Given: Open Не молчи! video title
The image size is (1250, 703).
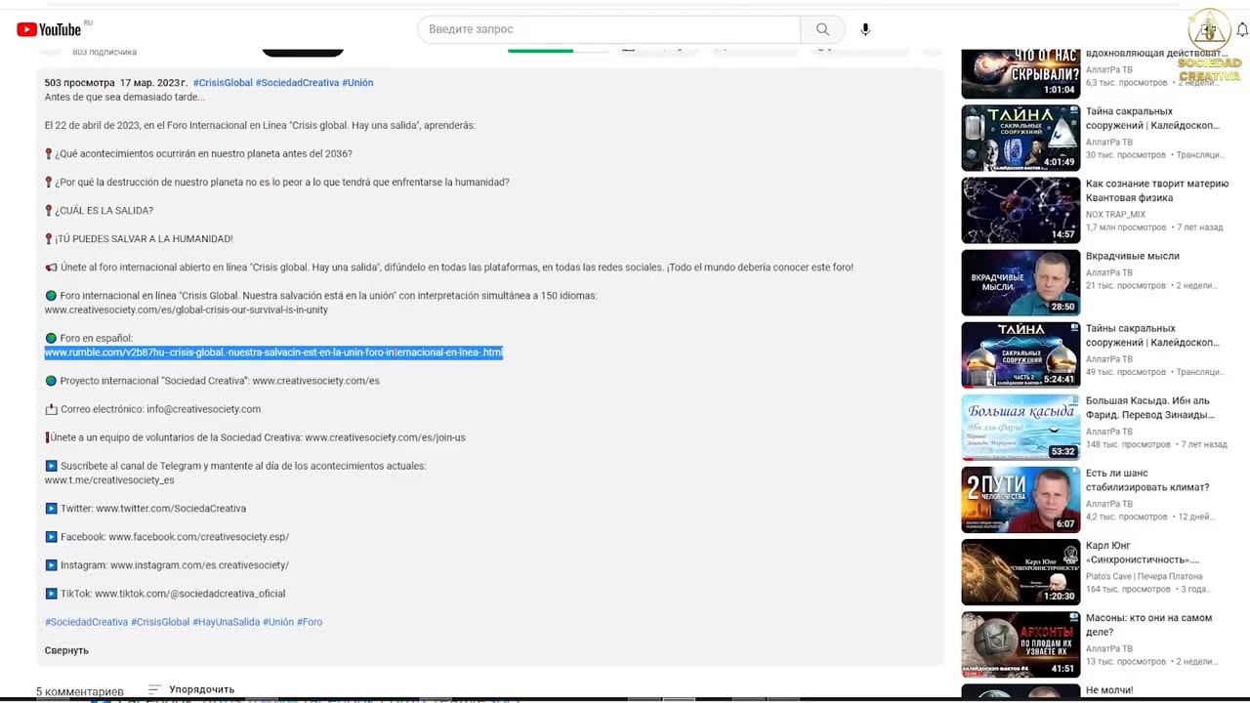Looking at the screenshot, I should tap(1109, 690).
